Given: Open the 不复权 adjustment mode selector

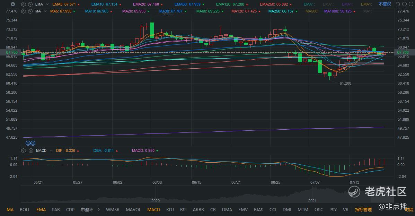Looking at the screenshot, I should click(385, 4).
